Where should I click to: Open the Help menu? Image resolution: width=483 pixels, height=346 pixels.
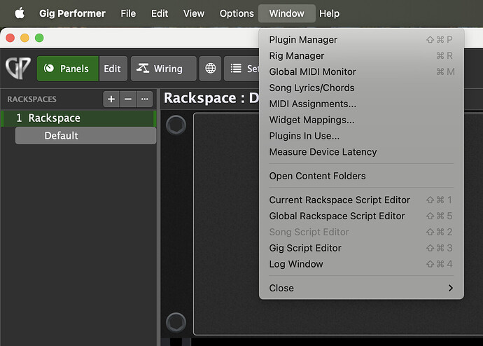pyautogui.click(x=329, y=13)
